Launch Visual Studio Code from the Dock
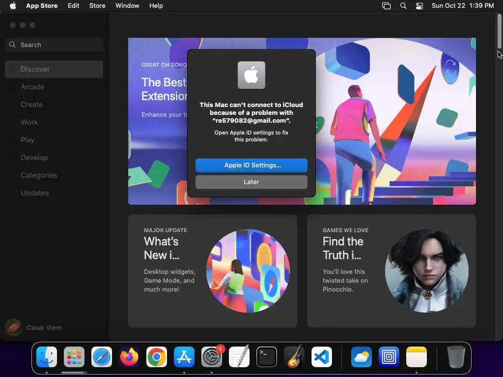This screenshot has height=377, width=503. click(x=322, y=357)
